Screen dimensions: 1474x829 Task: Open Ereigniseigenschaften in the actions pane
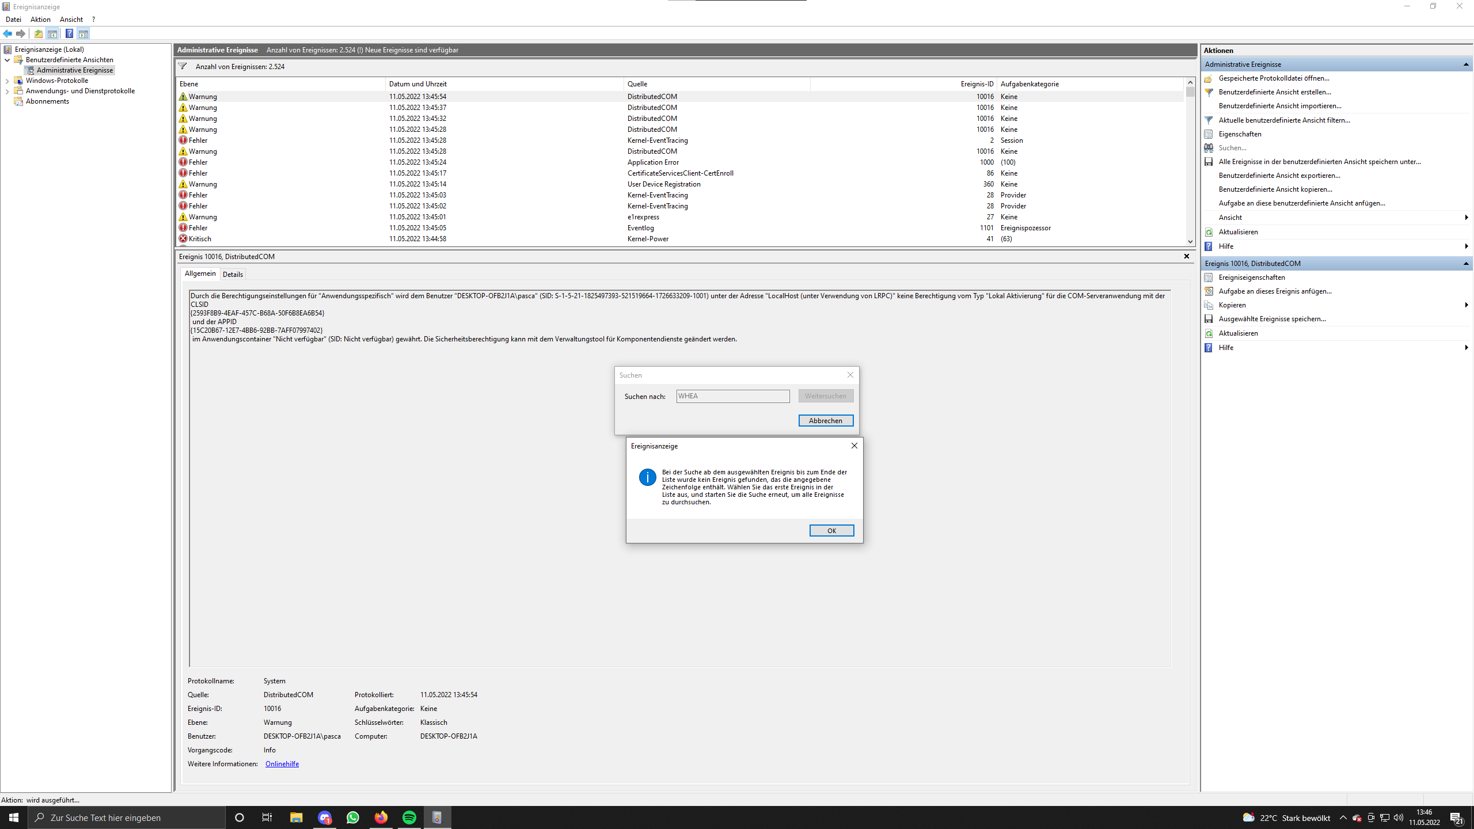pyautogui.click(x=1251, y=277)
